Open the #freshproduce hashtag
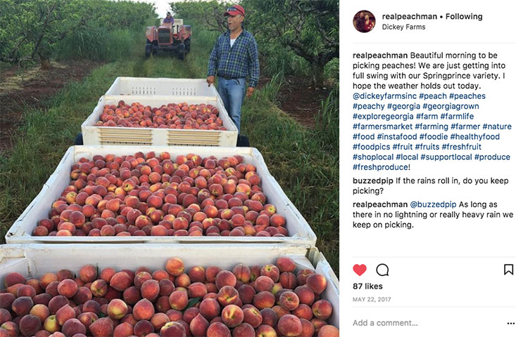This screenshot has width=528, height=337. 380,167
